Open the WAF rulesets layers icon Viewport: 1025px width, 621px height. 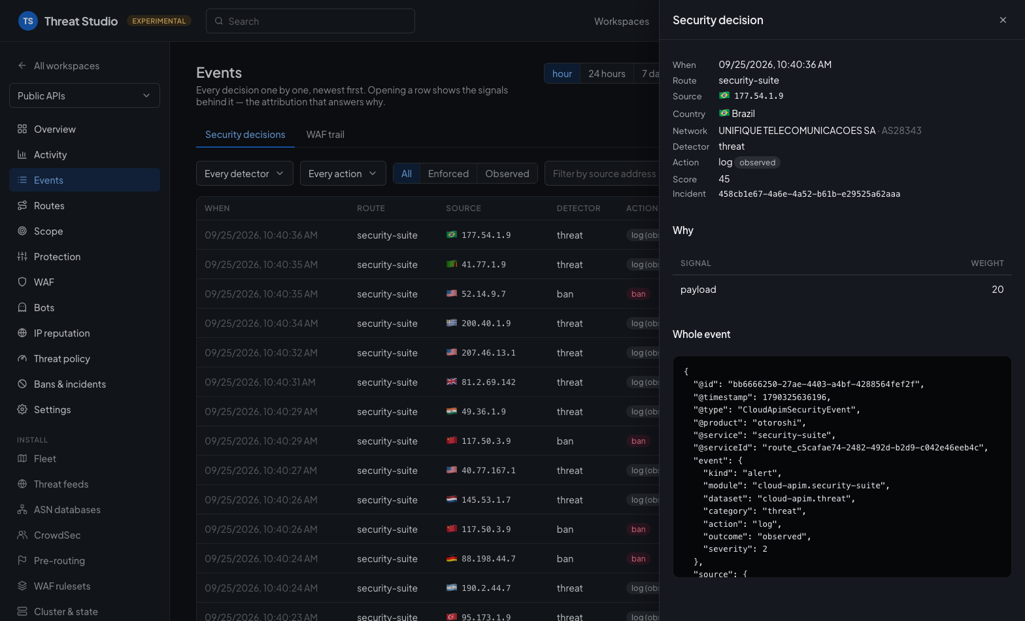pyautogui.click(x=22, y=586)
